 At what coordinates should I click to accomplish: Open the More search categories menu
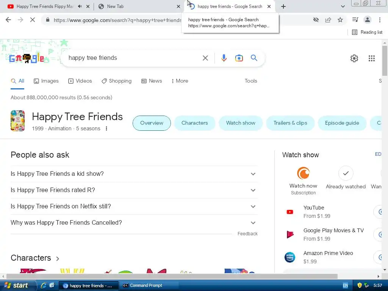pos(180,81)
